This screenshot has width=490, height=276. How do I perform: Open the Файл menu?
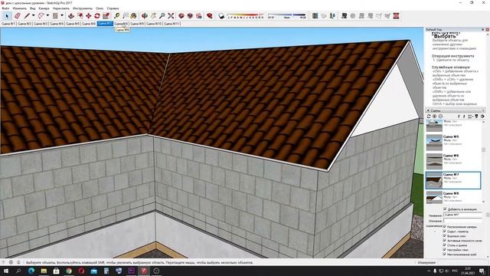pyautogui.click(x=5, y=8)
